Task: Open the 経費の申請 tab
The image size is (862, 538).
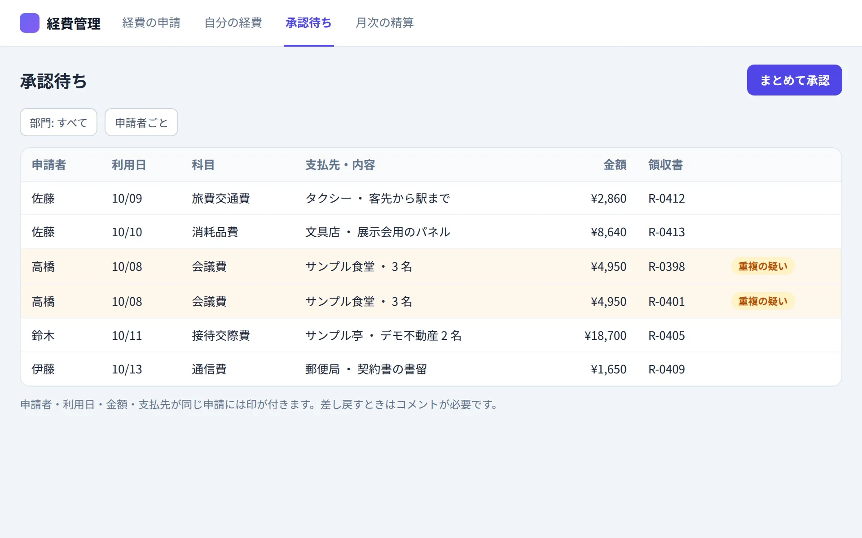Action: click(151, 23)
